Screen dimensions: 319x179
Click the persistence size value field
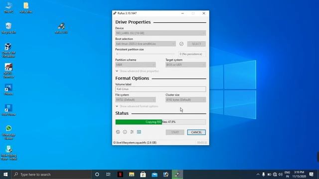[192, 54]
